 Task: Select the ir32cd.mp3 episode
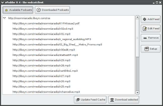(x=68, y=29)
